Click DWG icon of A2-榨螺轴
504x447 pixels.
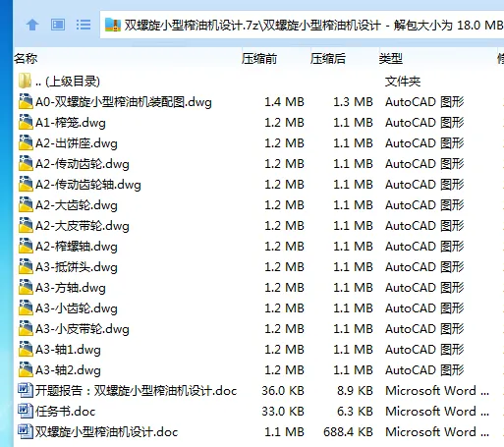click(x=26, y=246)
